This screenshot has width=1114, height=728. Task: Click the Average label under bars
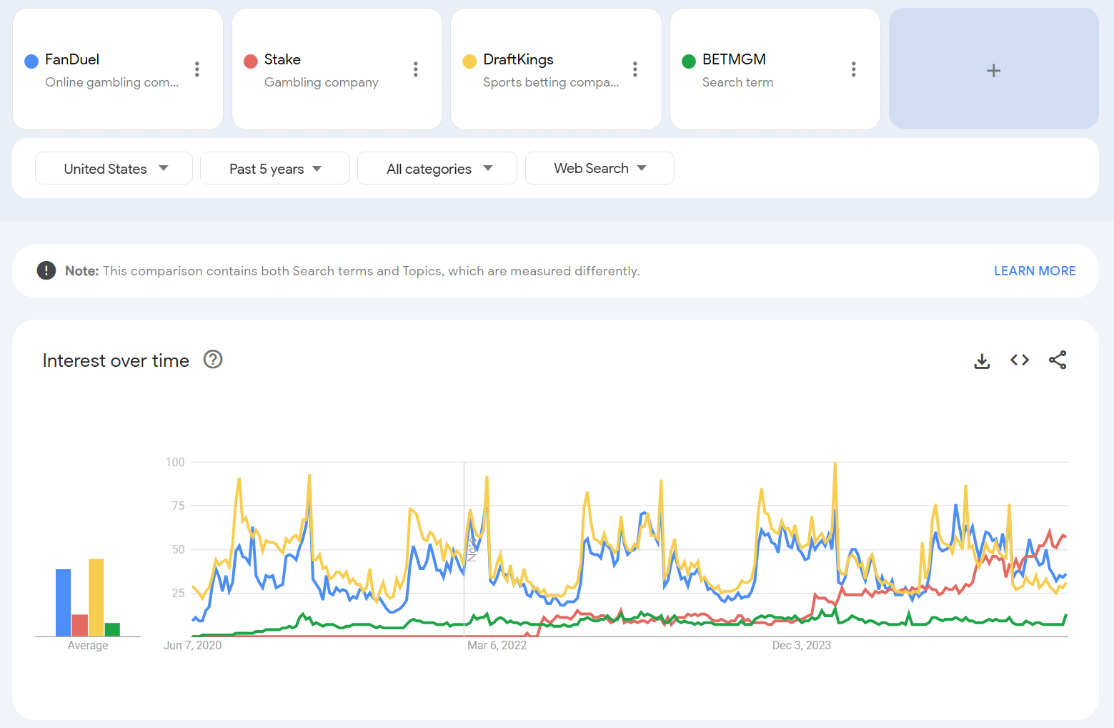point(88,645)
